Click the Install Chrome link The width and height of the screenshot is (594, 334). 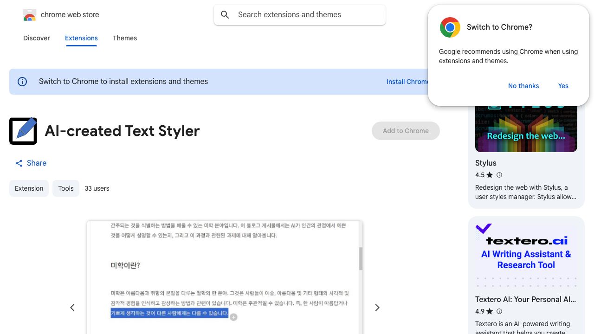[407, 82]
